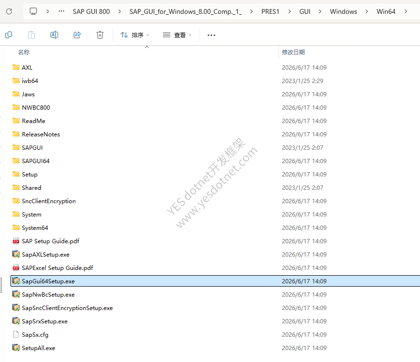Click the Rename toolbar icon
This screenshot has height=362, width=420.
54,35
